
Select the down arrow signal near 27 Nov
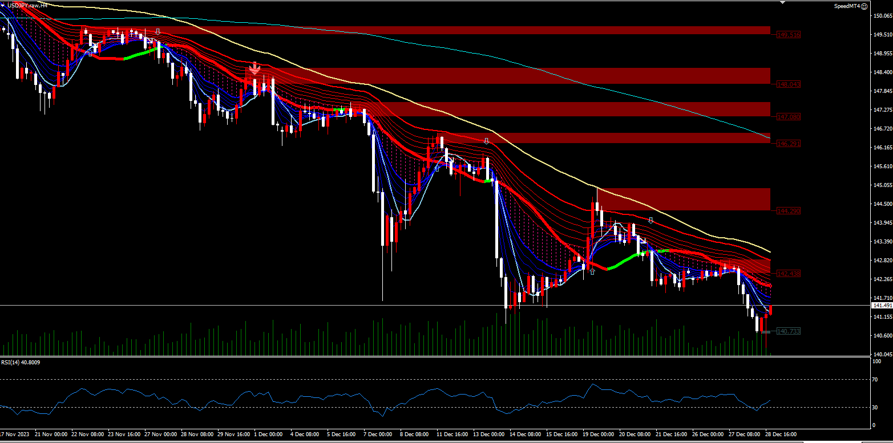point(157,32)
